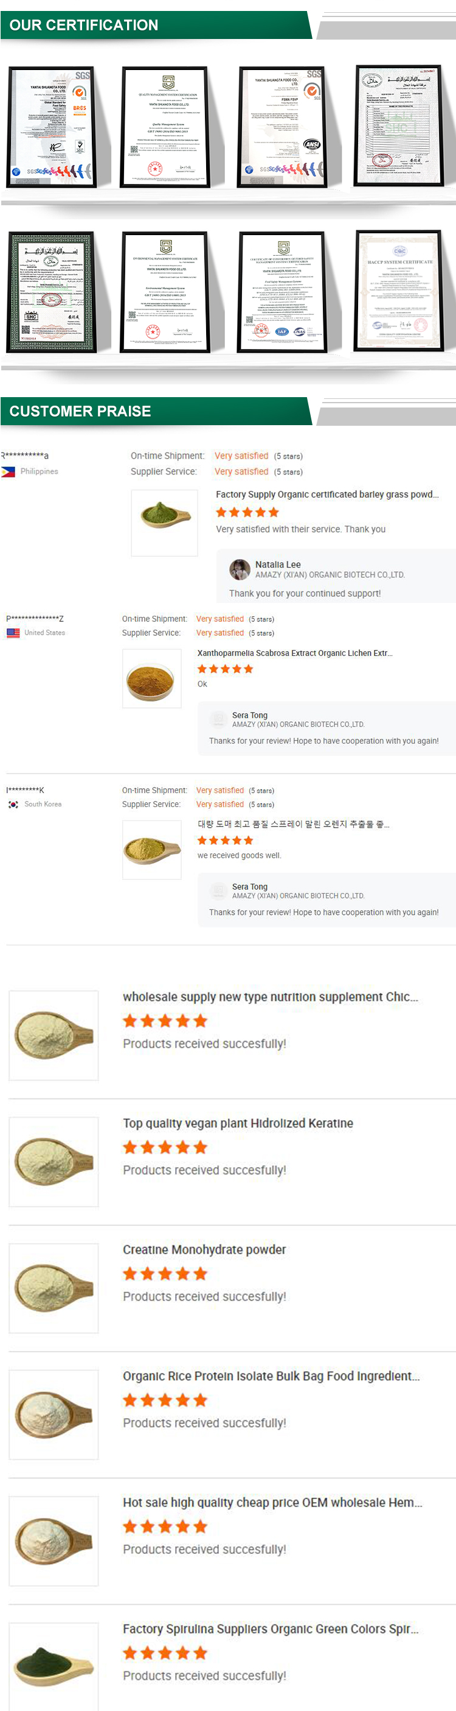Open the first SGS certificate image
456x1711 pixels.
point(52,126)
